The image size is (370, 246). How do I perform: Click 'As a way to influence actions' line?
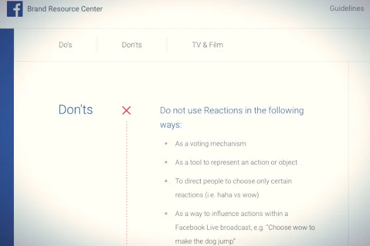pos(231,214)
